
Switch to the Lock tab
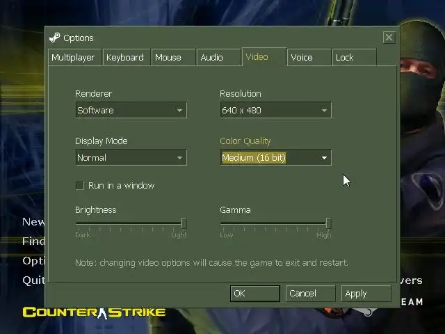354,57
